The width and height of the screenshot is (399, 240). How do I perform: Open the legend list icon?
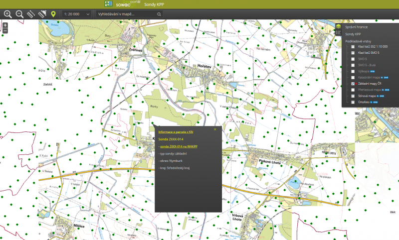[x=338, y=33]
